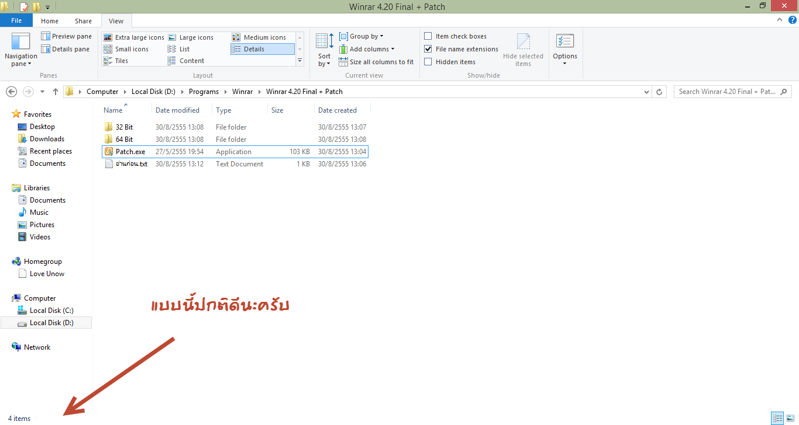Open Music library
The height and width of the screenshot is (425, 799).
coord(39,212)
